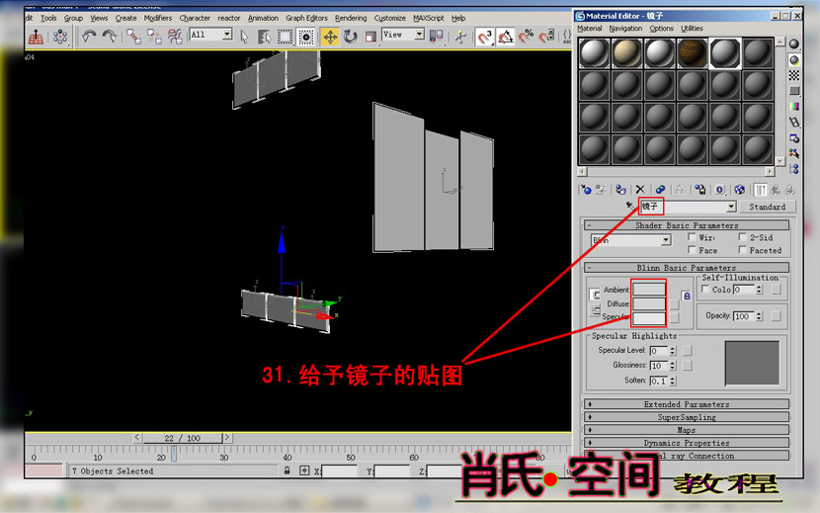
Task: Click the Diffuse color swatch
Action: click(649, 303)
